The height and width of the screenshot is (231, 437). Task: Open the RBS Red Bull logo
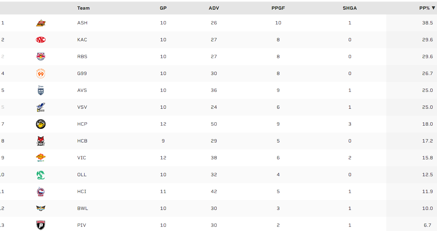point(41,57)
